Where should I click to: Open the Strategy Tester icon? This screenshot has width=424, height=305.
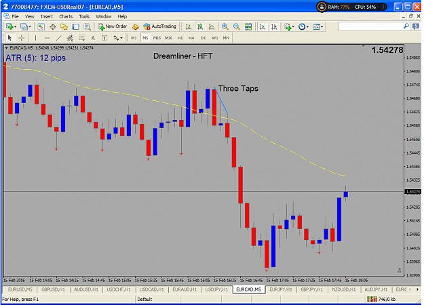pos(87,26)
